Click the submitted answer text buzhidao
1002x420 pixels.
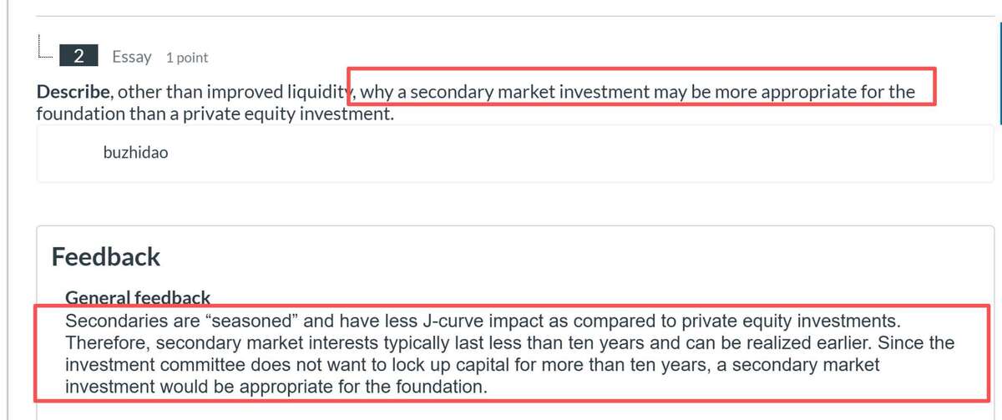(135, 154)
